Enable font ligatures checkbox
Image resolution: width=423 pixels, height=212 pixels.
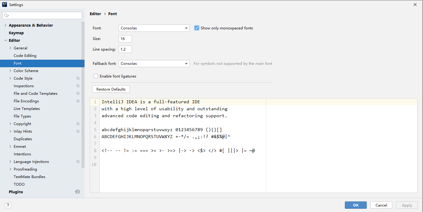point(96,76)
